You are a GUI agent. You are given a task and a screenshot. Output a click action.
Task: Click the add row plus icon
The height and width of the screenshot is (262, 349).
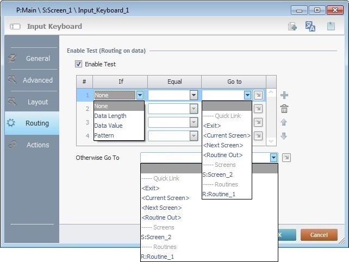(284, 95)
